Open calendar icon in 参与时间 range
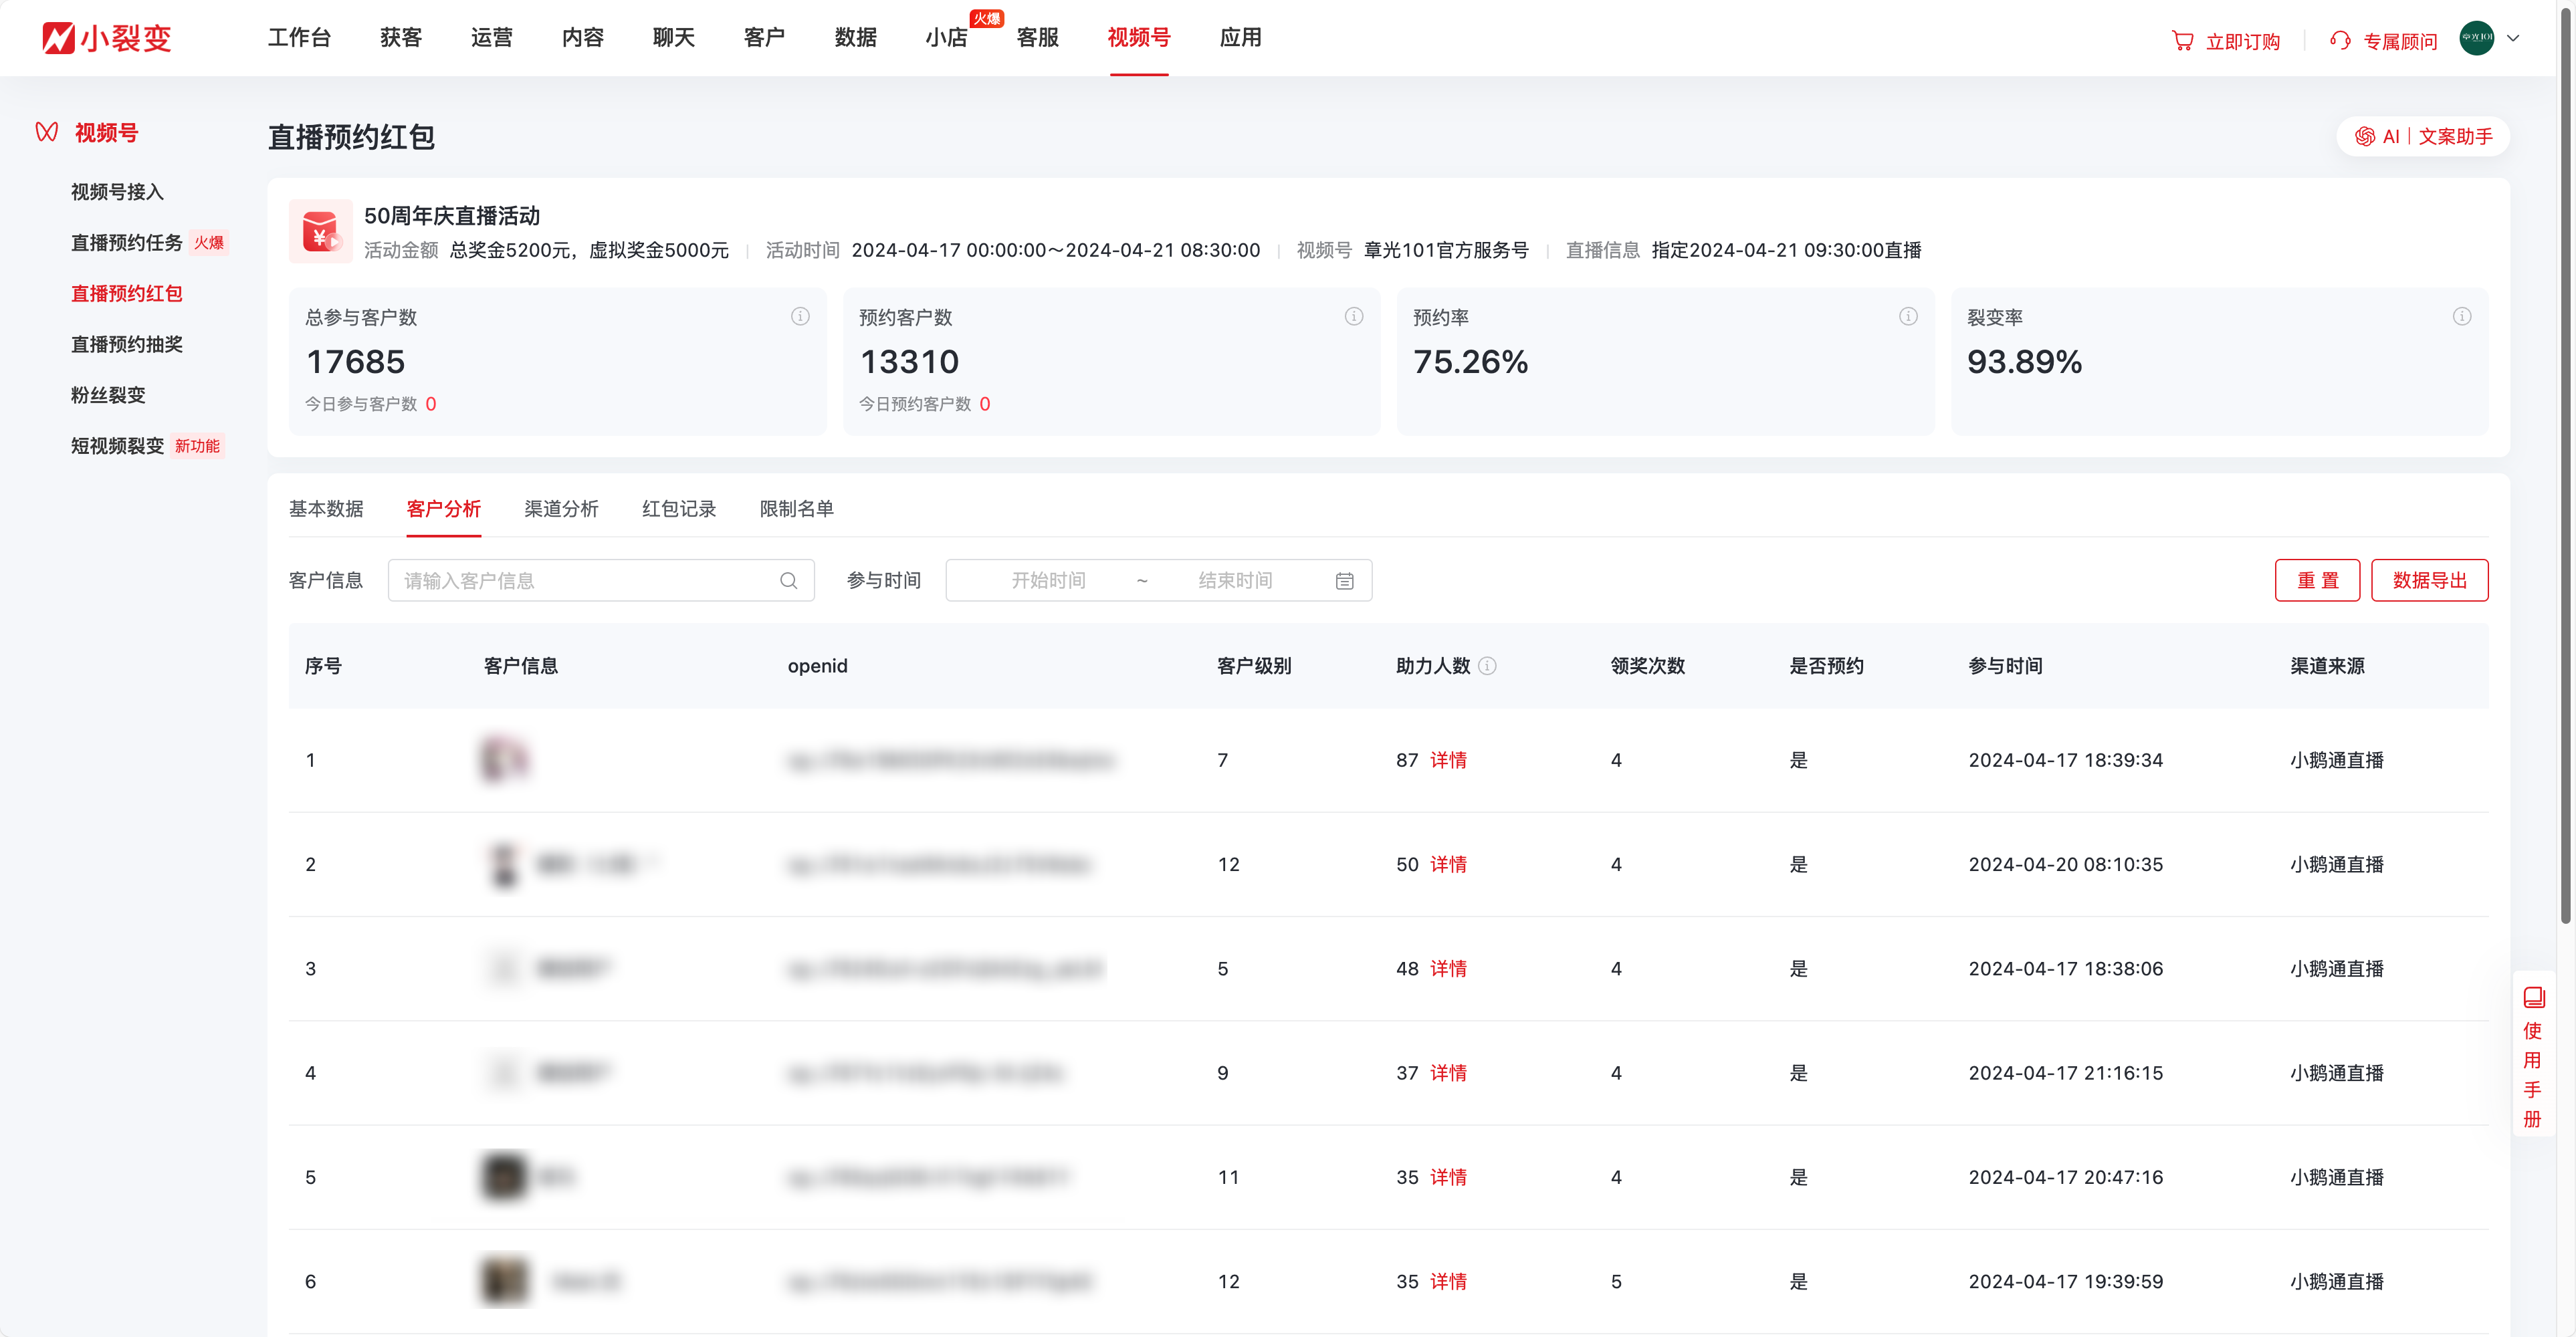Image resolution: width=2576 pixels, height=1337 pixels. click(1345, 581)
